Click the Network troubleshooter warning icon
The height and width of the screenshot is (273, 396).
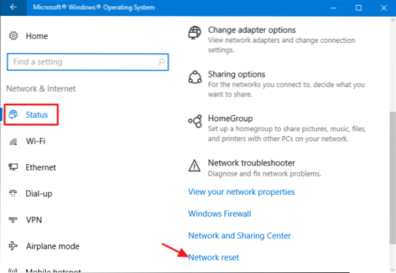coord(195,166)
